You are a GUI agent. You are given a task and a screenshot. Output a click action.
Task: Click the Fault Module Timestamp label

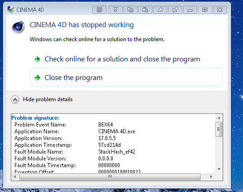click(45, 165)
